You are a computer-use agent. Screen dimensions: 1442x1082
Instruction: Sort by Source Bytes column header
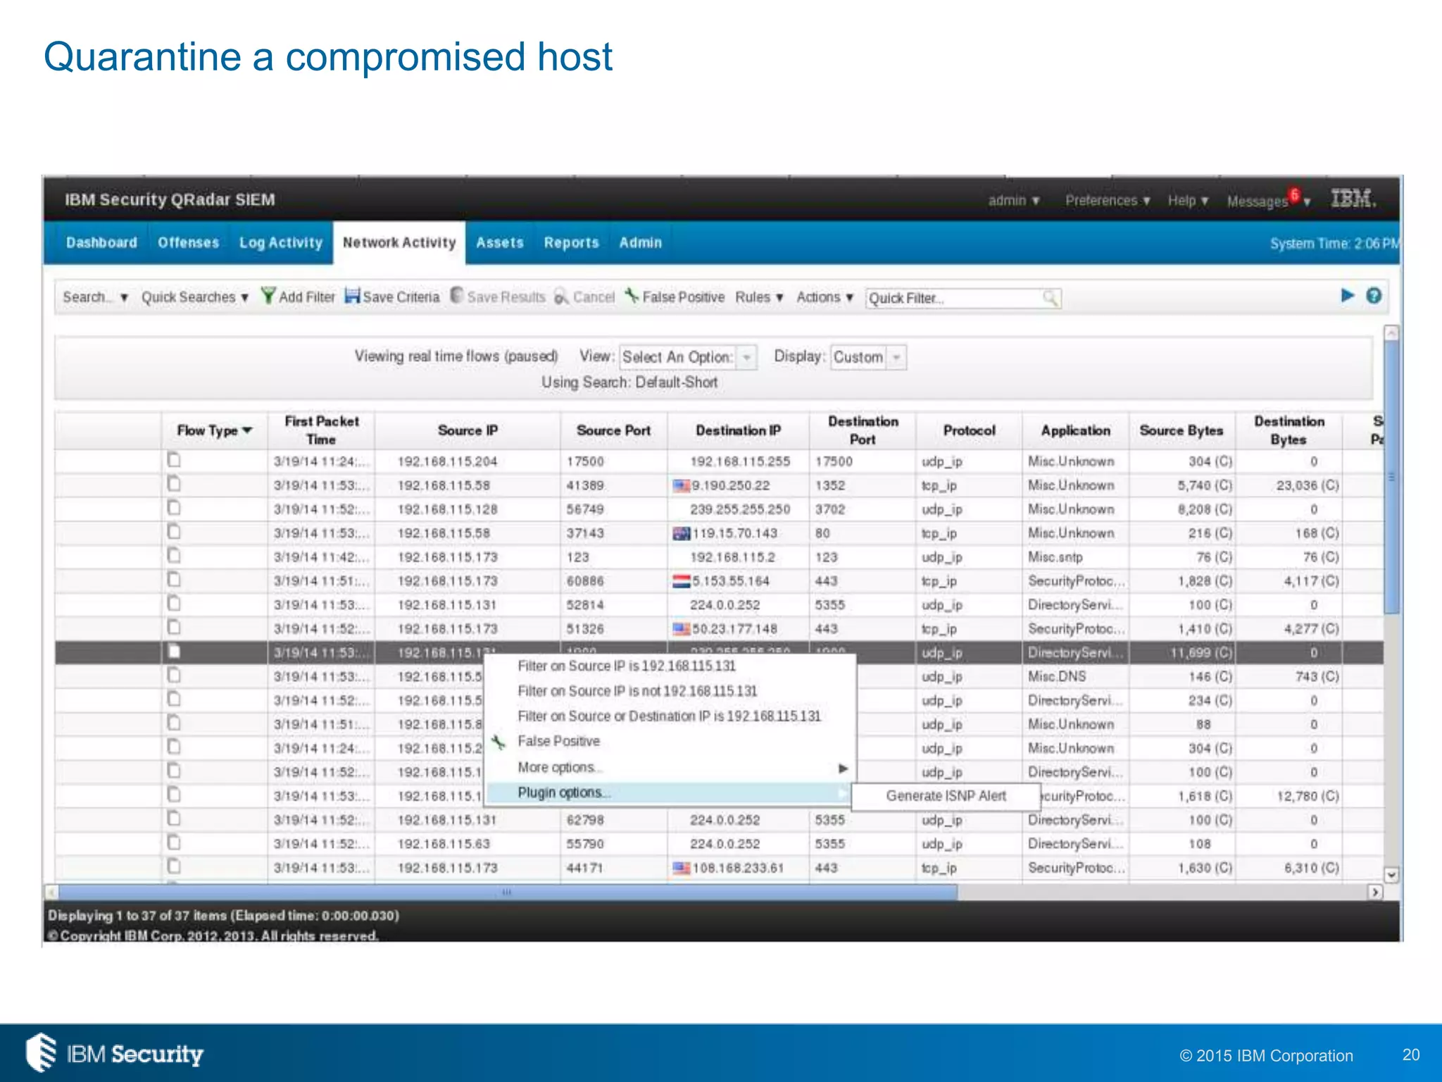1181,430
